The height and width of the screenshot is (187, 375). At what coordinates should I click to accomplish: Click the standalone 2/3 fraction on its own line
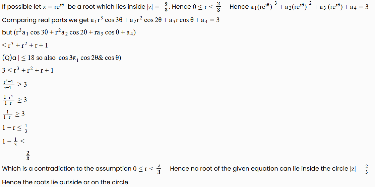28,156
